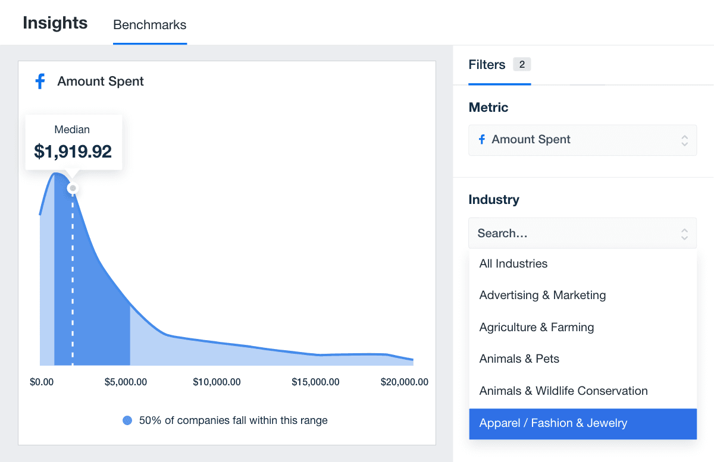Pick Agriculture & Farming from the industry list
714x462 pixels.
point(536,327)
